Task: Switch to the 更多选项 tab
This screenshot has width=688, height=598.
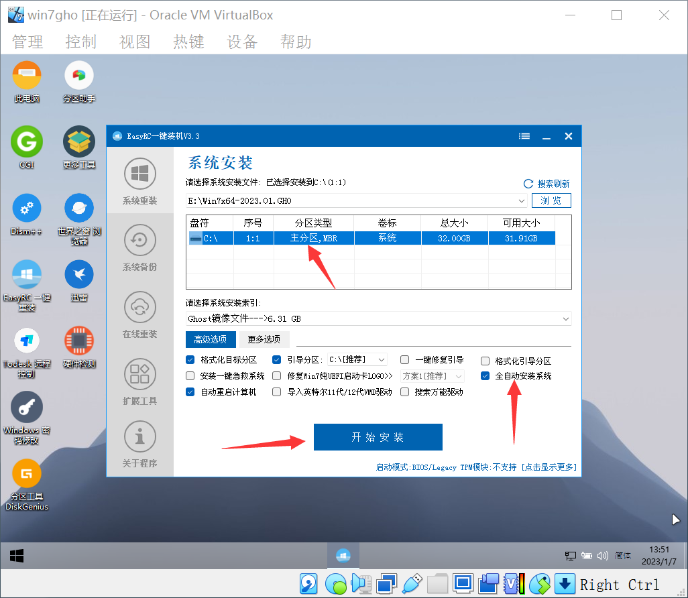Action: [x=264, y=339]
